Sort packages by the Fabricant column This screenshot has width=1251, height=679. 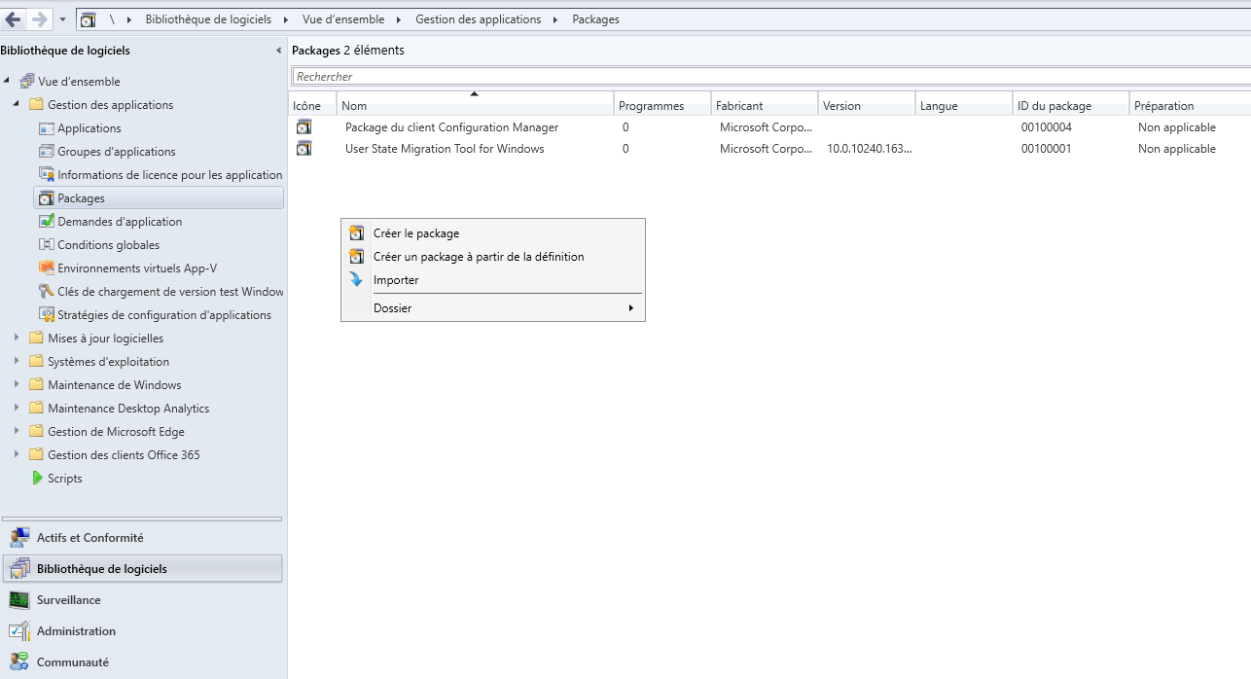click(x=763, y=106)
